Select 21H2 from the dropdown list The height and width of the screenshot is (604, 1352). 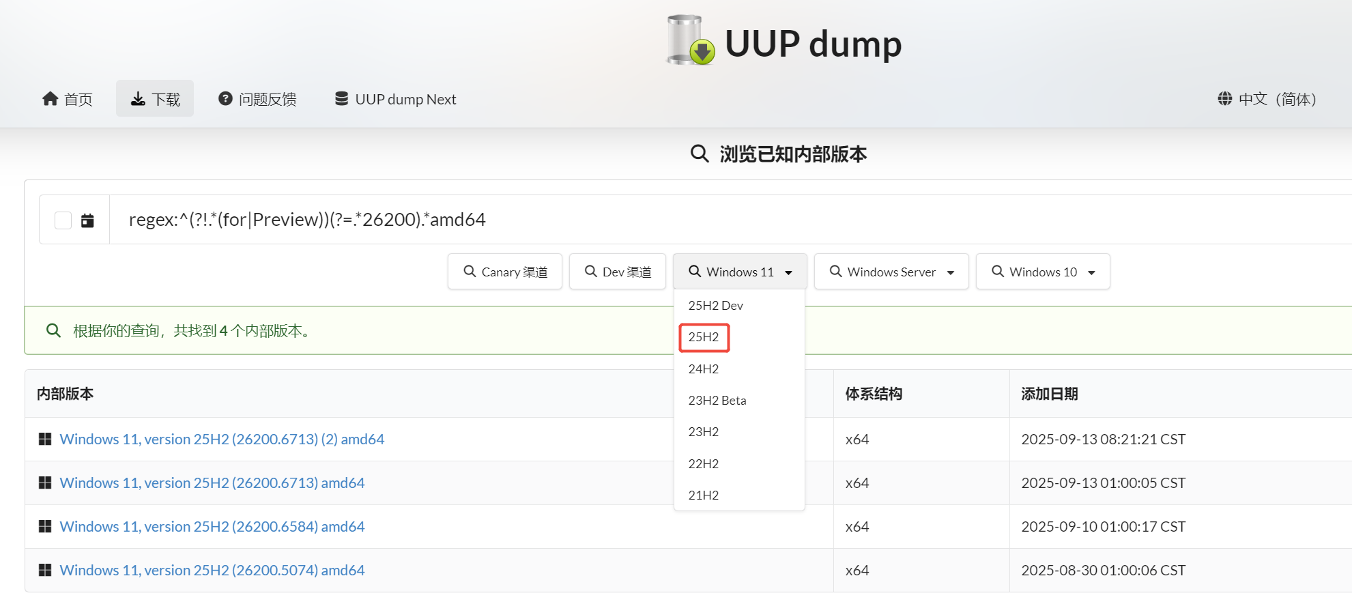[739, 495]
